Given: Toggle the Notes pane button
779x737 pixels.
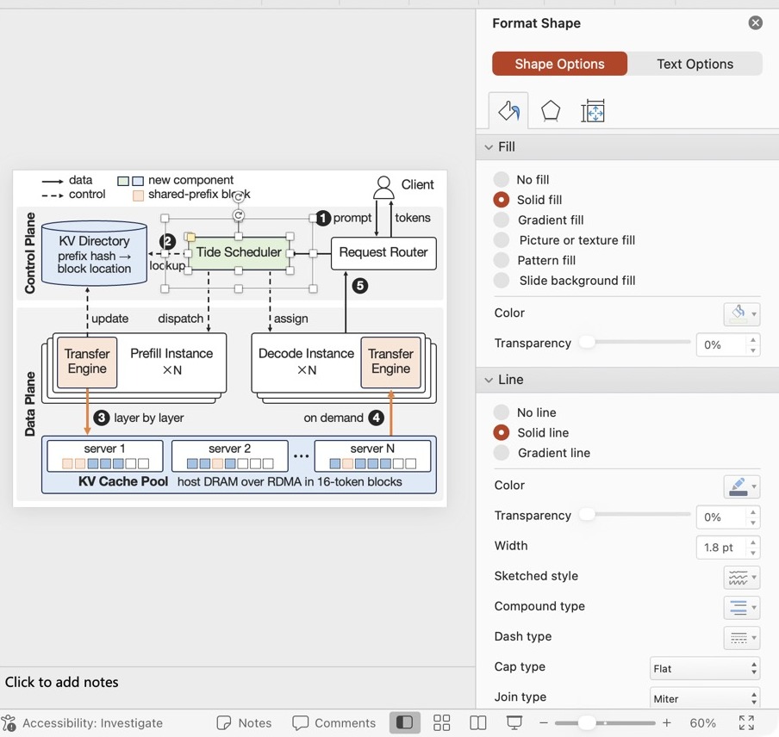Looking at the screenshot, I should pos(244,722).
